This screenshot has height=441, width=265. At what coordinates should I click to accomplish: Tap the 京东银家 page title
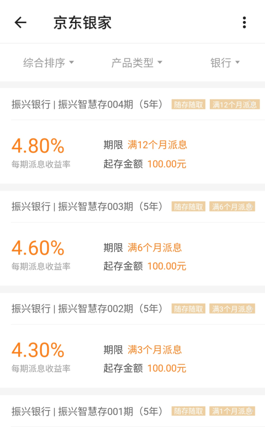click(82, 23)
